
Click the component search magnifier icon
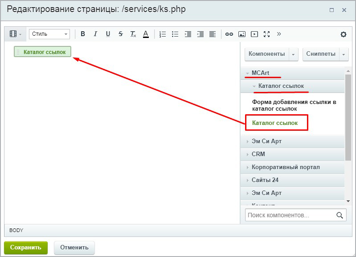pos(340,215)
